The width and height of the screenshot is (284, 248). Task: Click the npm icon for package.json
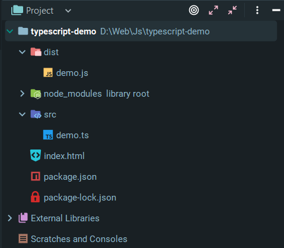pyautogui.click(x=36, y=176)
